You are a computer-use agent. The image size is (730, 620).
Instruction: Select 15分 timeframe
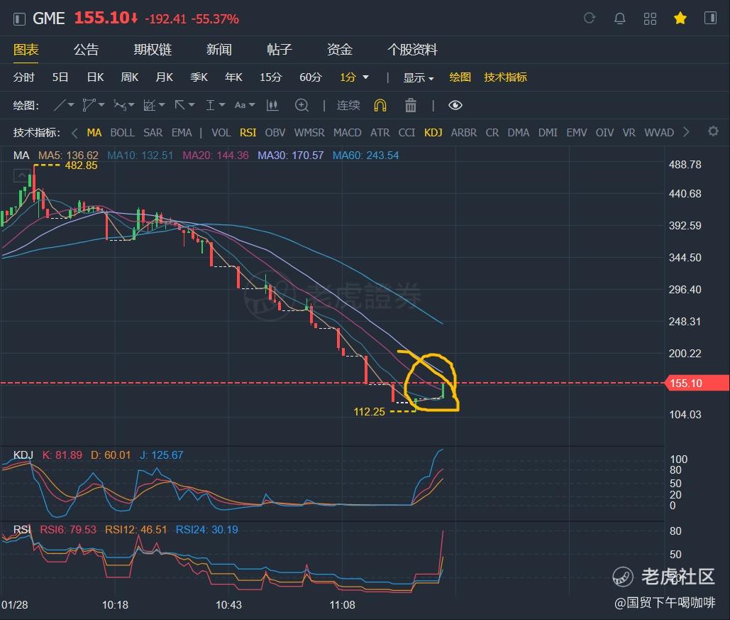(x=270, y=77)
